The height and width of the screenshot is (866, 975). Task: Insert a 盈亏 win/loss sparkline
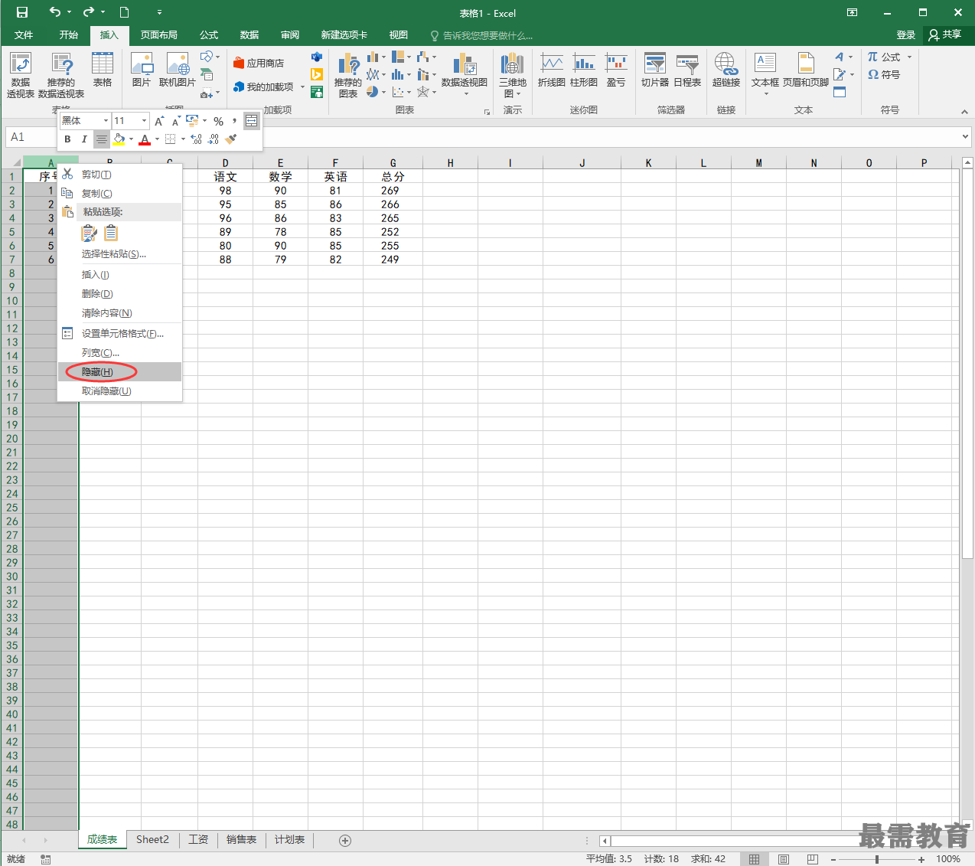(x=616, y=70)
